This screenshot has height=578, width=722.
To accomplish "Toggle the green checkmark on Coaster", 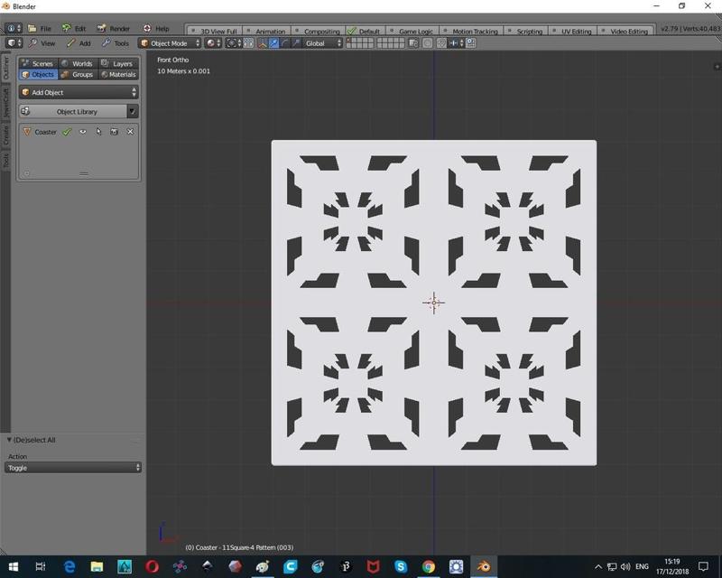I will click(67, 132).
